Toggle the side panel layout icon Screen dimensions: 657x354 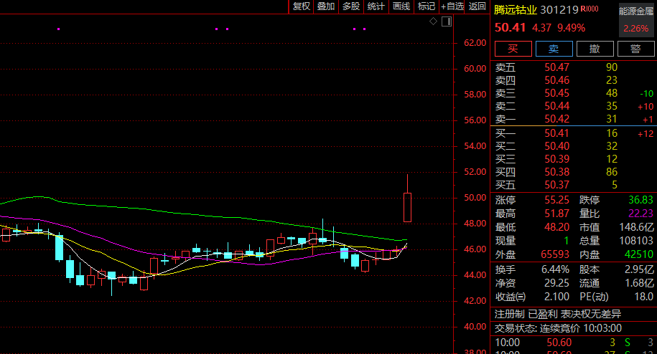pyautogui.click(x=445, y=22)
